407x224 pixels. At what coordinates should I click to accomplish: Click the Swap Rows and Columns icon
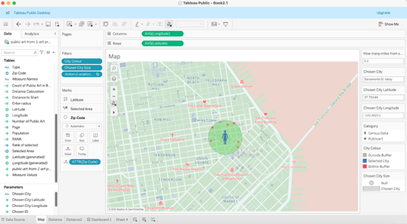(x=106, y=24)
